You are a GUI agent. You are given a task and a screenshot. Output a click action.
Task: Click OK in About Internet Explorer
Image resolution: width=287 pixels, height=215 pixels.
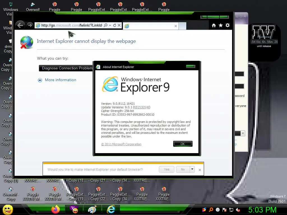pos(183,144)
